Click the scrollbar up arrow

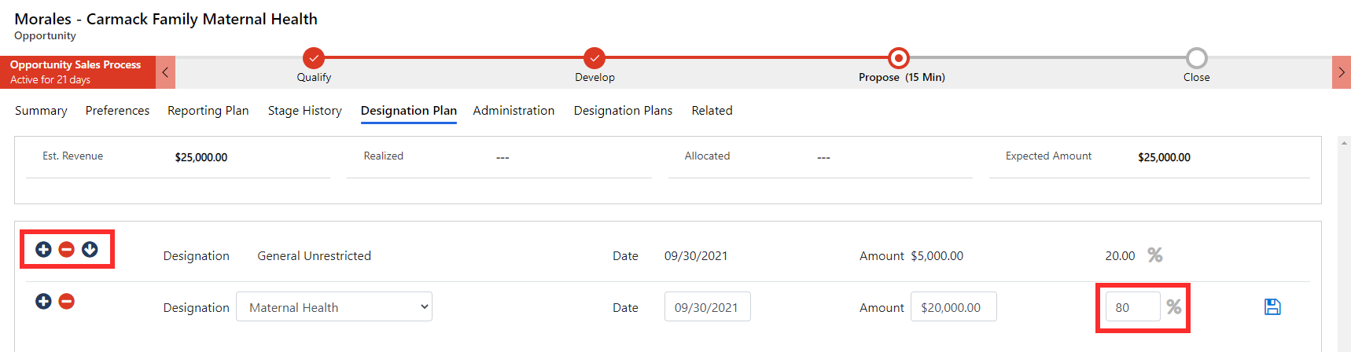click(x=1344, y=143)
